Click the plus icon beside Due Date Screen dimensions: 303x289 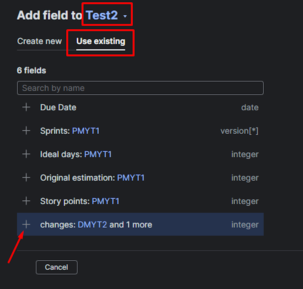click(x=26, y=107)
